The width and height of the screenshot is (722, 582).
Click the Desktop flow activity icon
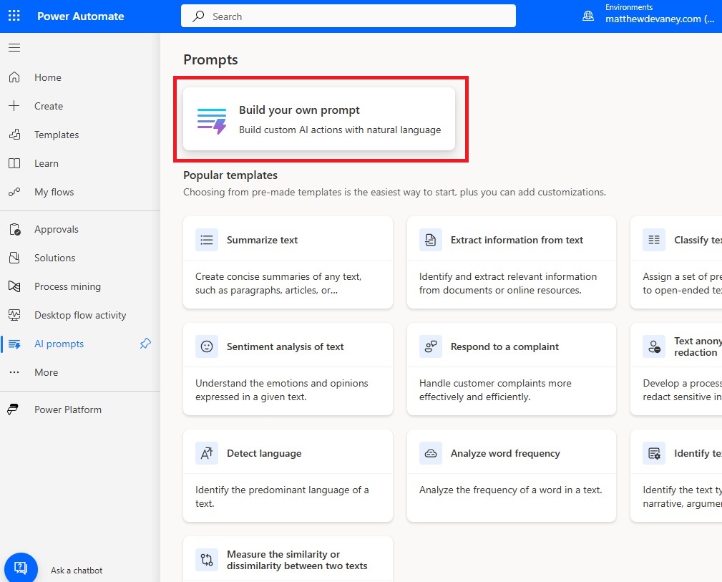[14, 315]
